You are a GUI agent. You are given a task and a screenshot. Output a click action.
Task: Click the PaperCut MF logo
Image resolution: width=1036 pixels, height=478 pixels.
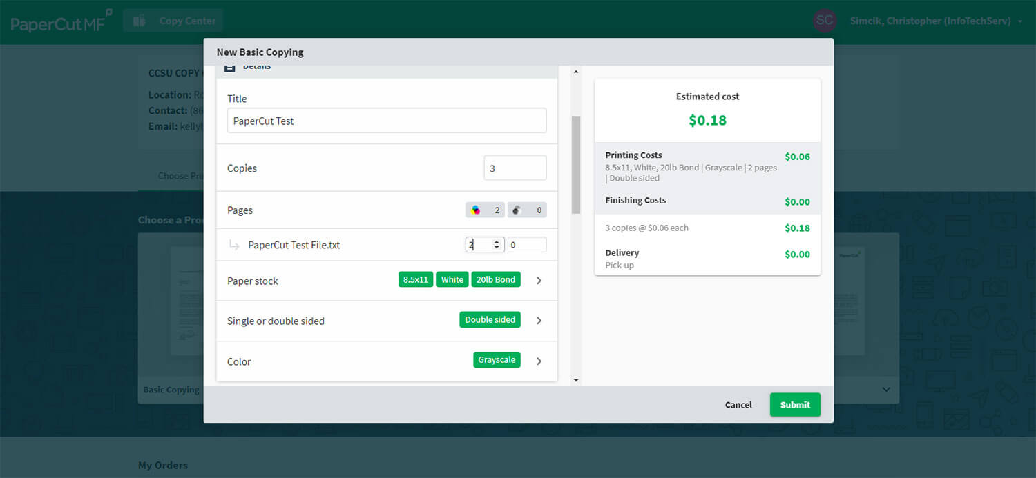click(61, 21)
